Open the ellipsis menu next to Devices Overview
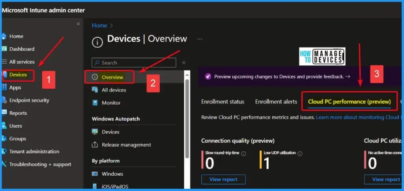This screenshot has width=404, height=191. [x=200, y=39]
